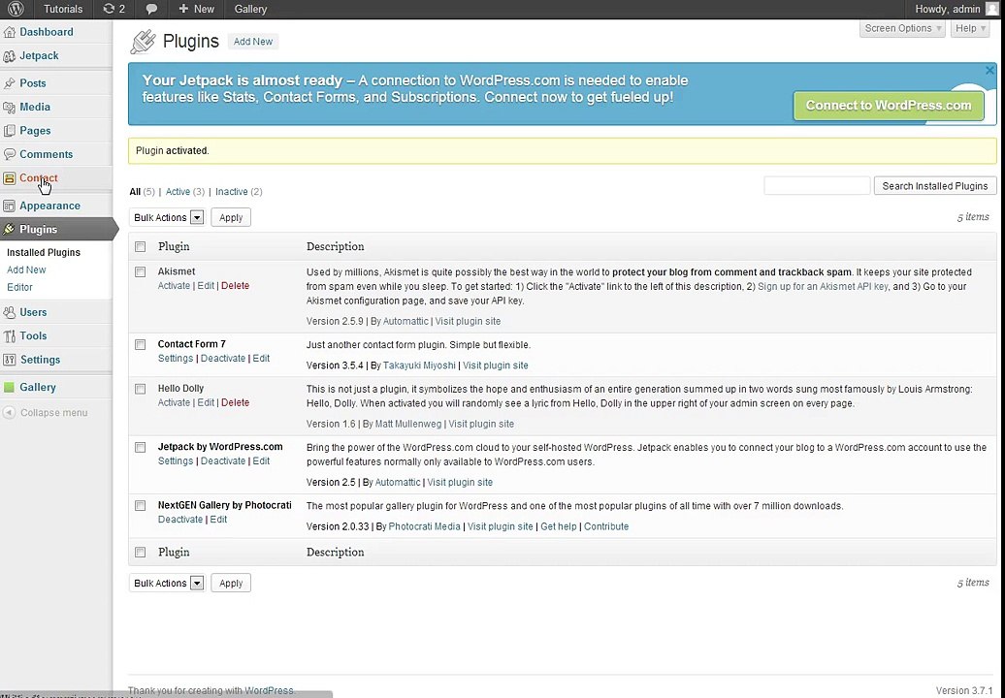This screenshot has height=698, width=1005.
Task: Click the bottom Apply button
Action: pos(231,584)
